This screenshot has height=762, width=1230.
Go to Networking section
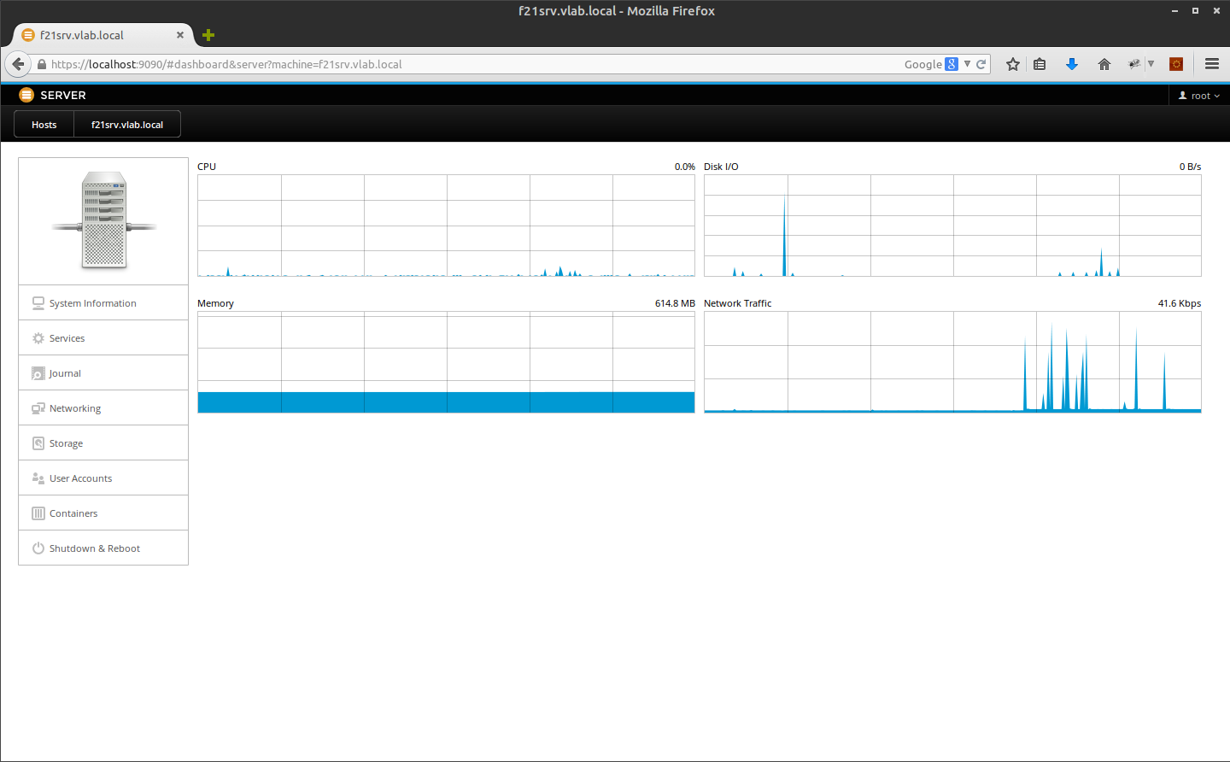click(75, 408)
